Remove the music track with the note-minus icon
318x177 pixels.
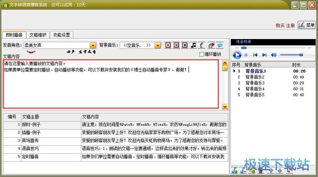[x=243, y=171]
